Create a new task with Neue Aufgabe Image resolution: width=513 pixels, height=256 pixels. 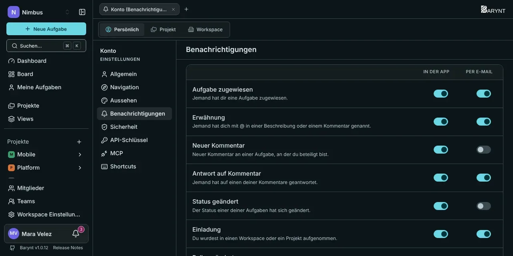point(46,29)
